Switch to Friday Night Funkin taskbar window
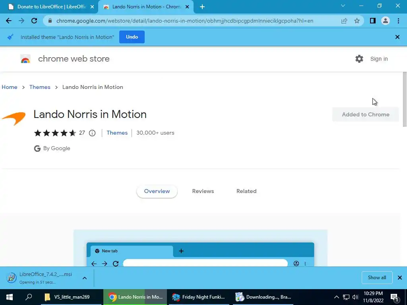This screenshot has width=407, height=305. click(x=199, y=297)
